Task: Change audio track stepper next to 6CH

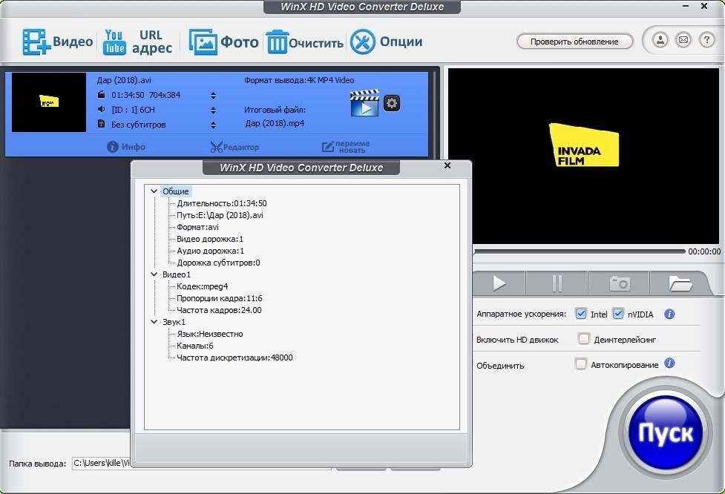Action: 213,110
